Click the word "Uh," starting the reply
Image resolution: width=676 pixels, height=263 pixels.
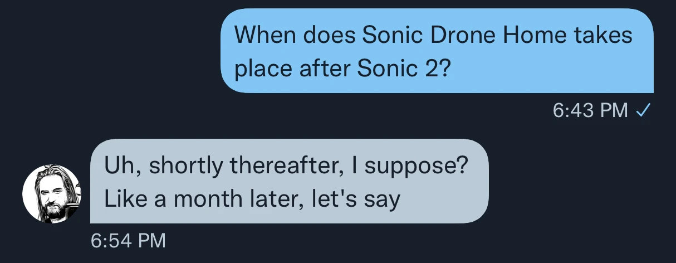click(x=120, y=165)
